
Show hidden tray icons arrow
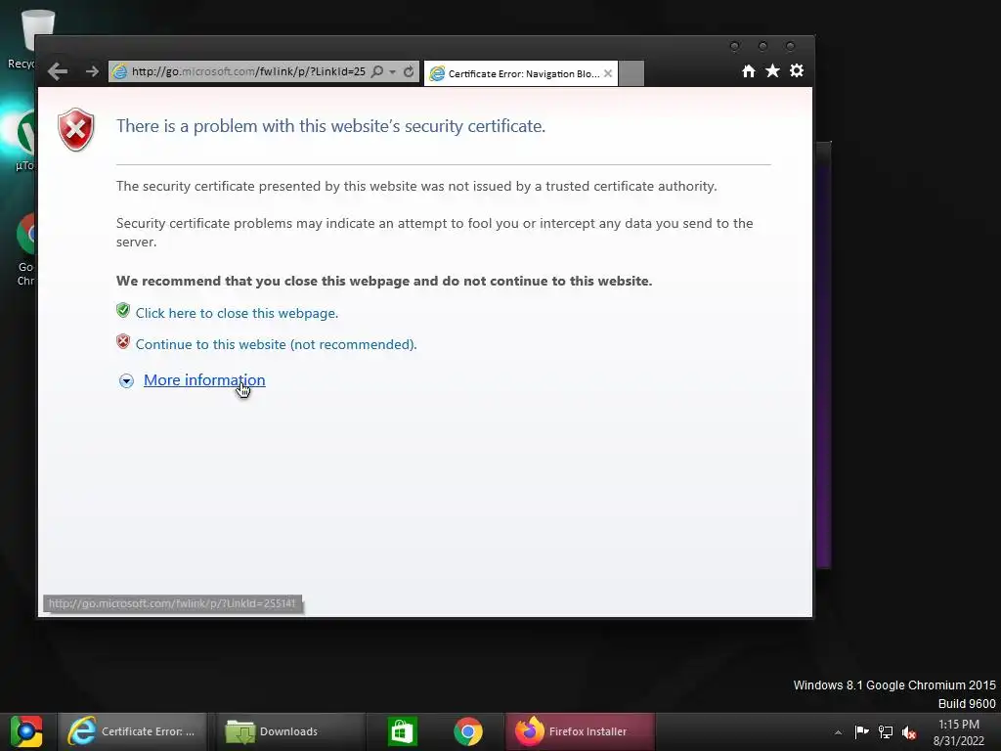pyautogui.click(x=838, y=732)
